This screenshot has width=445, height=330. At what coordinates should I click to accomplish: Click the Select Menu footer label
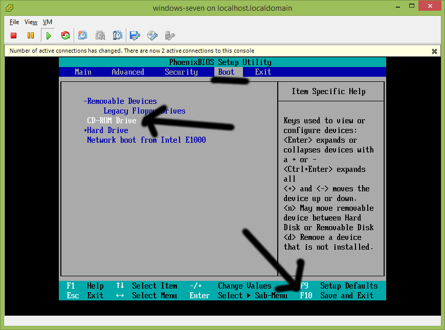tap(154, 296)
